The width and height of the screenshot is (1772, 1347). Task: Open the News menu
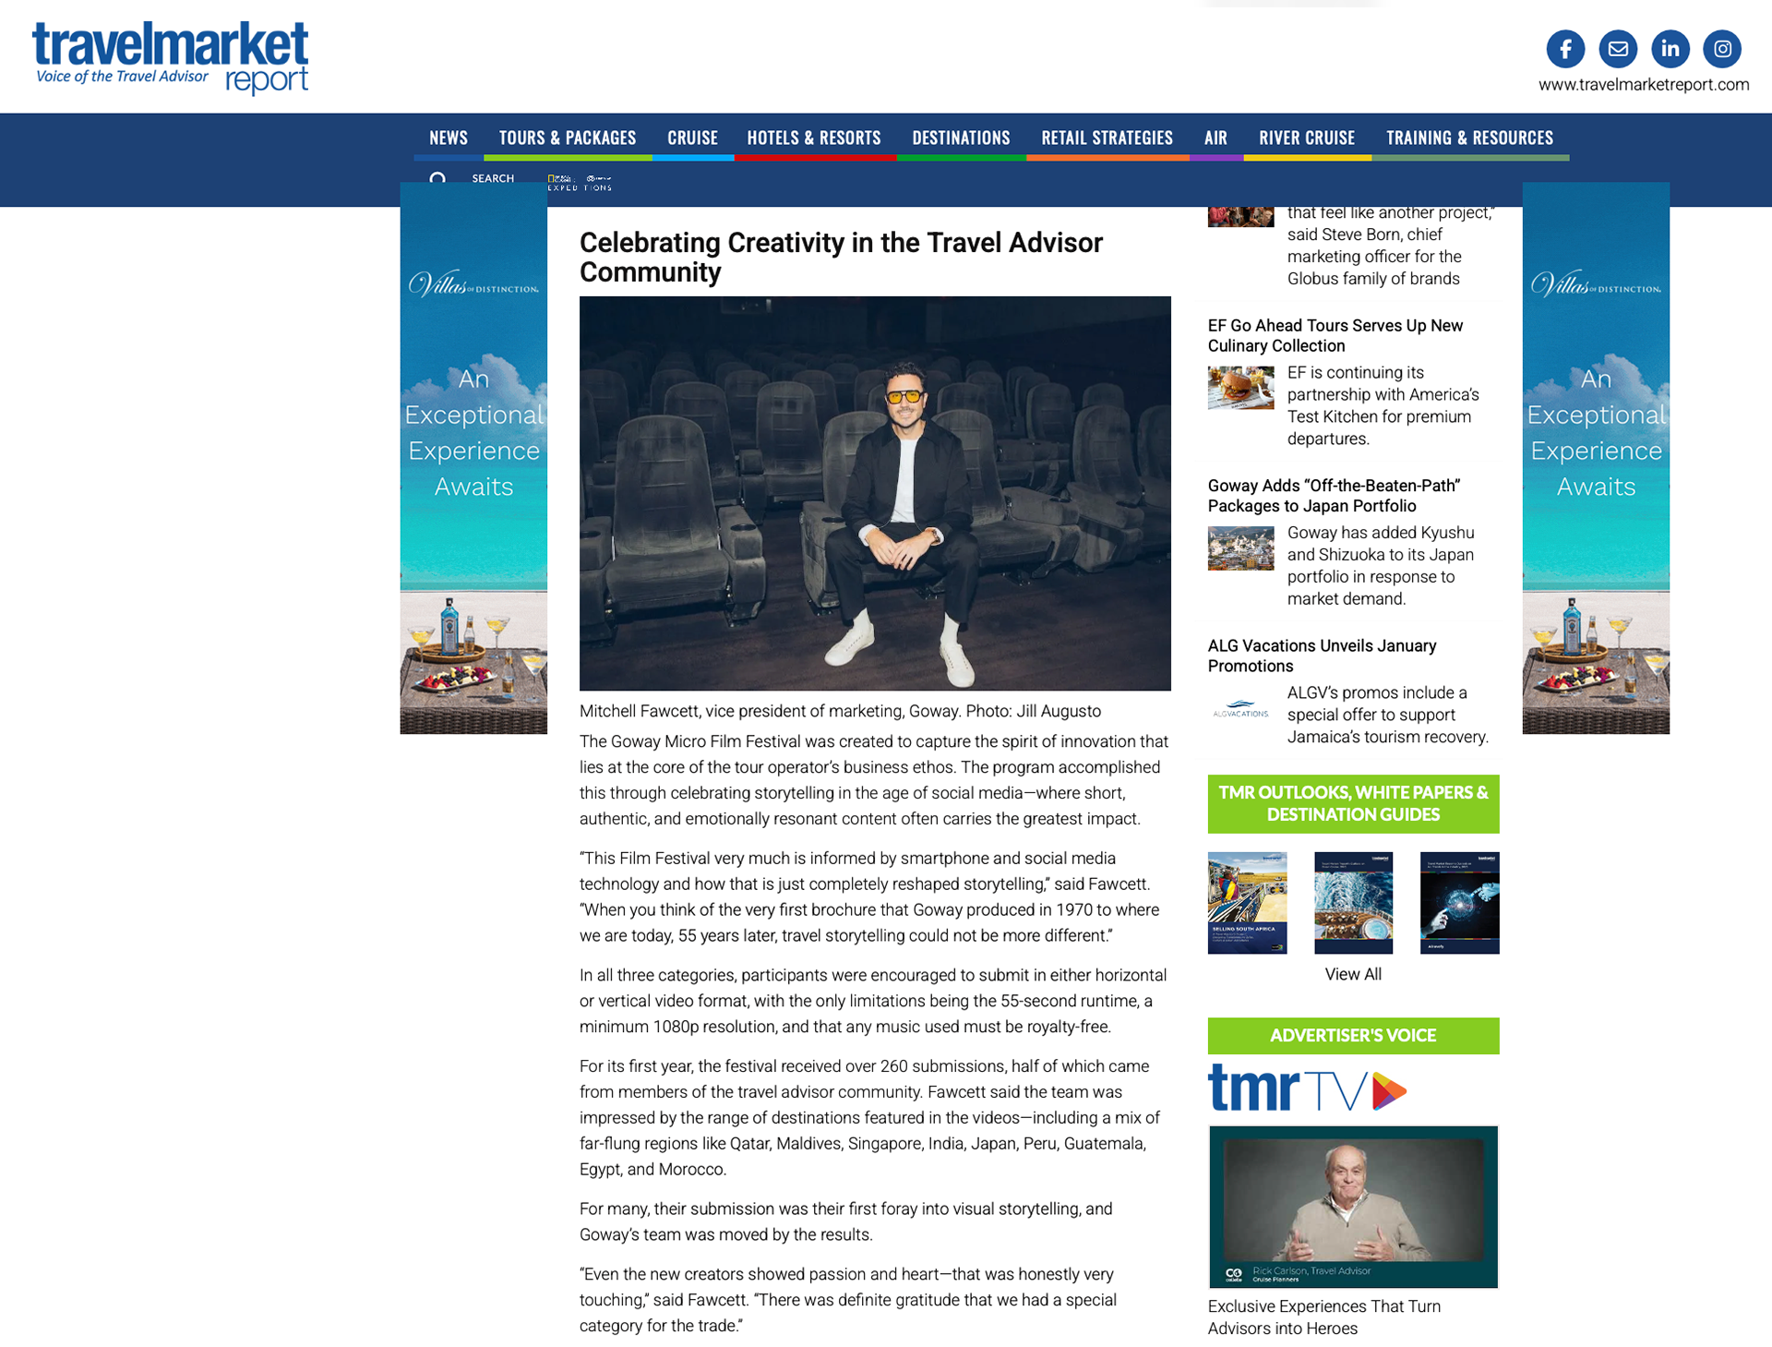449,138
